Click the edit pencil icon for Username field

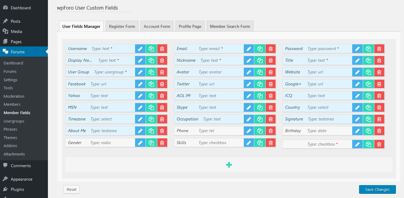tap(140, 49)
